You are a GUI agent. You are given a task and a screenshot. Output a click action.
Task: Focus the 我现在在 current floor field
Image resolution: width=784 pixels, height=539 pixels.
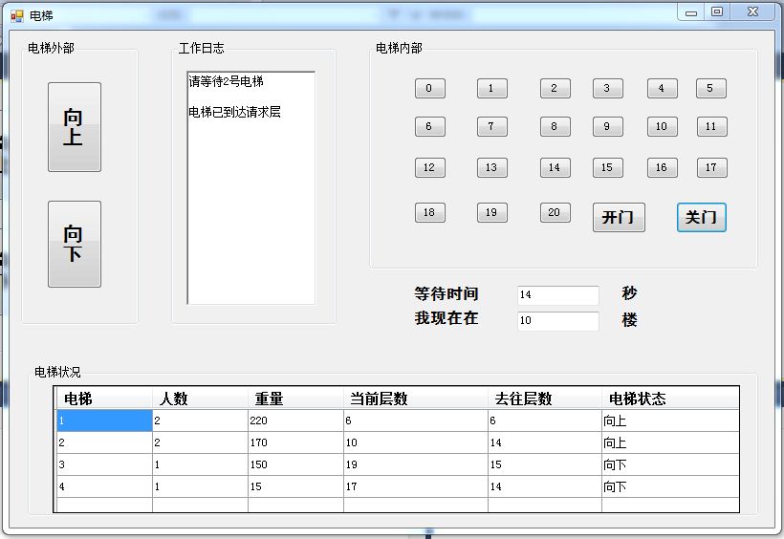(x=558, y=321)
